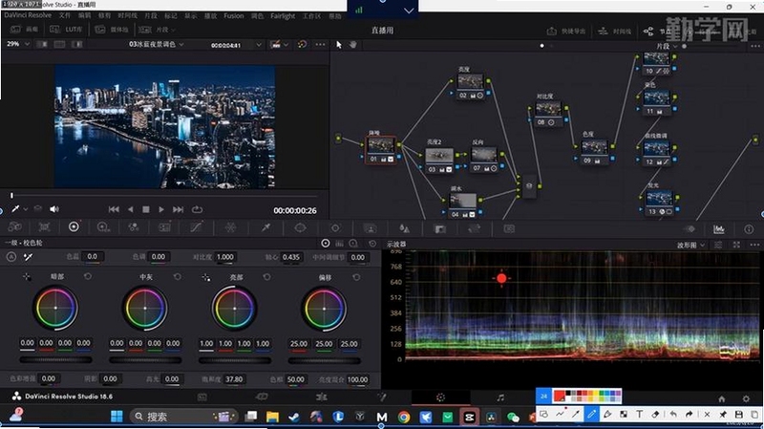The height and width of the screenshot is (429, 764).
Task: Switch to log wheels mode icon
Action: pos(353,243)
